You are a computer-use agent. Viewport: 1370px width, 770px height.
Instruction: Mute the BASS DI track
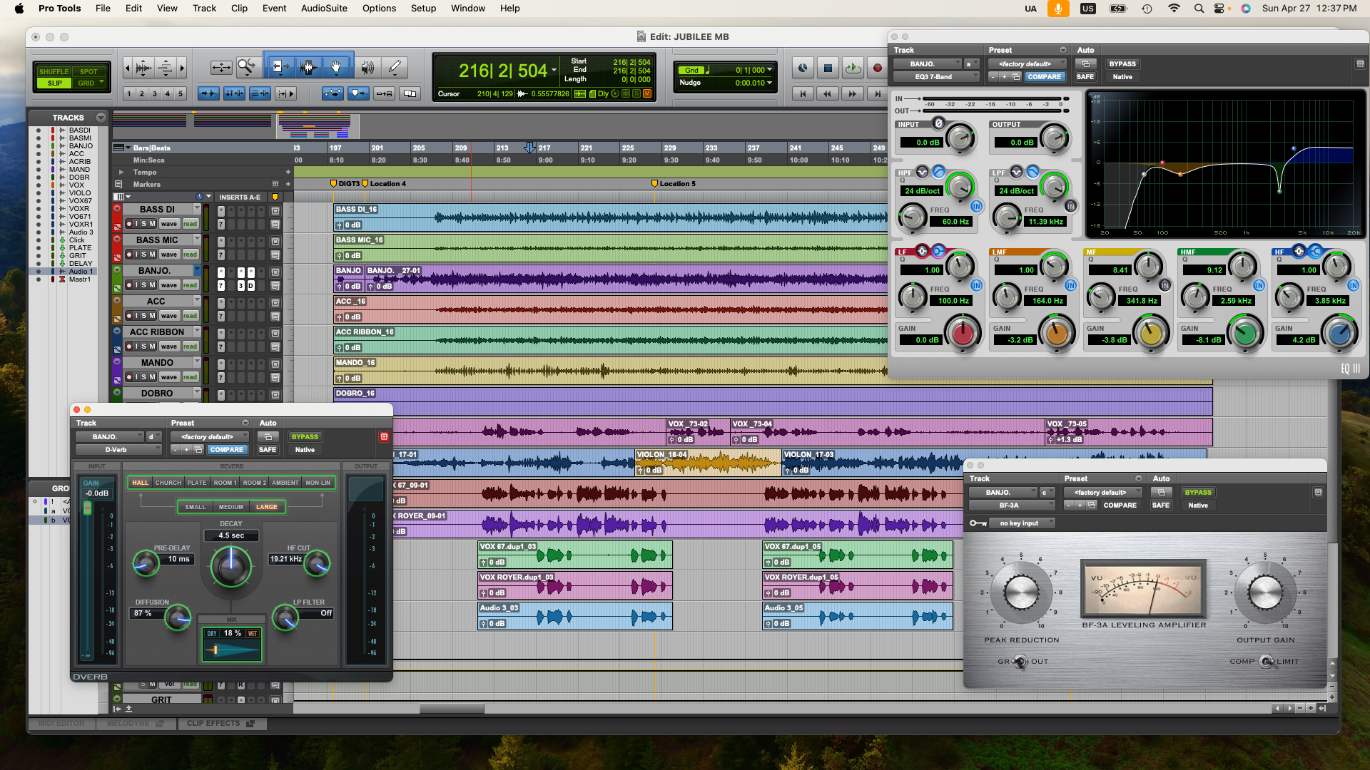152,224
